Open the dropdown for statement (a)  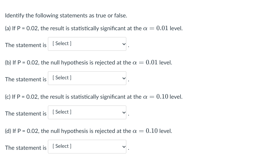87,44
